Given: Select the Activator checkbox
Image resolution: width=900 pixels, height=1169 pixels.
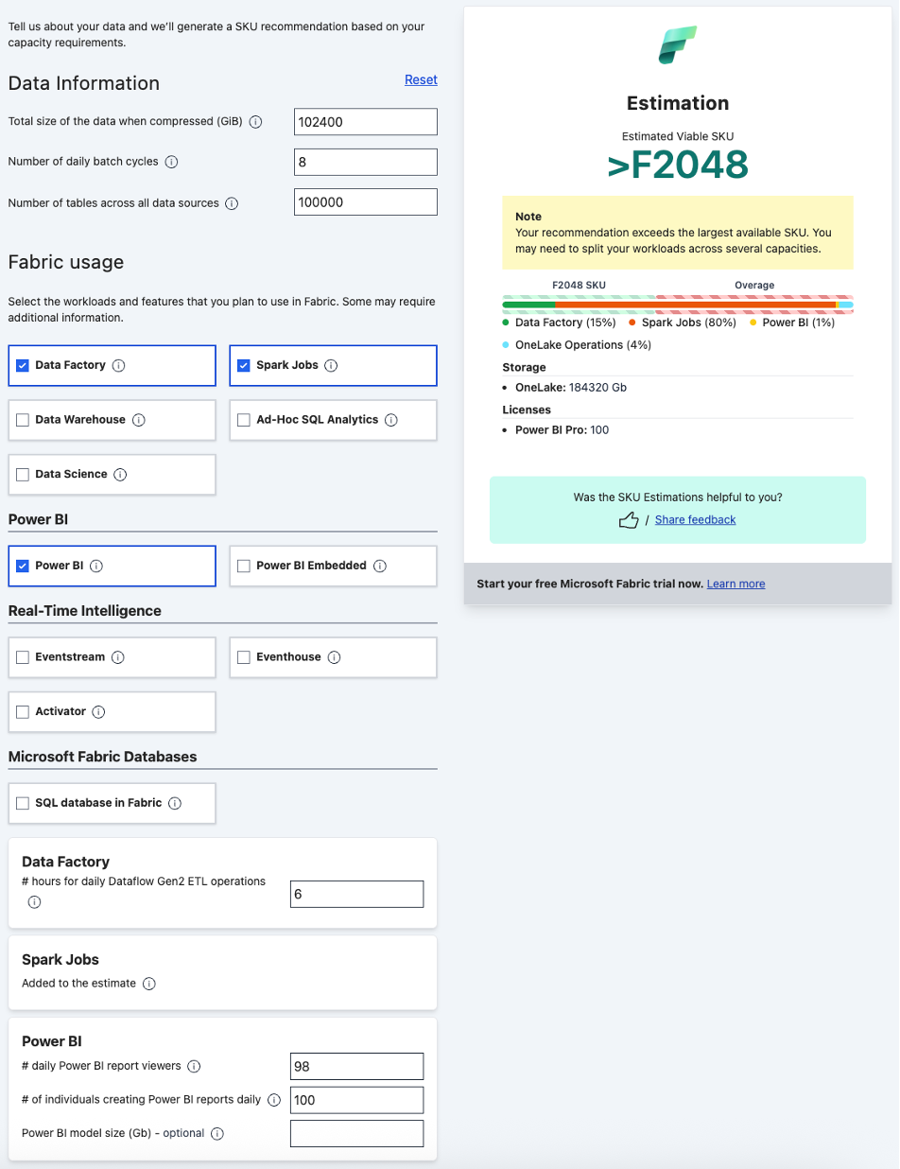Looking at the screenshot, I should coord(23,711).
